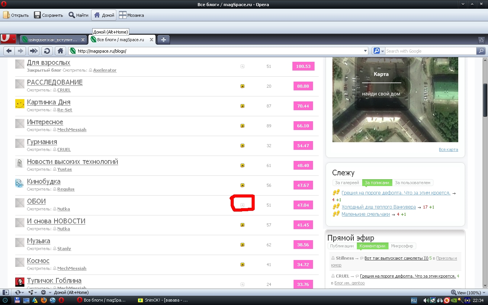Open Firefox from the taskbar
Viewport: 488px width, 305px height.
coord(44,300)
